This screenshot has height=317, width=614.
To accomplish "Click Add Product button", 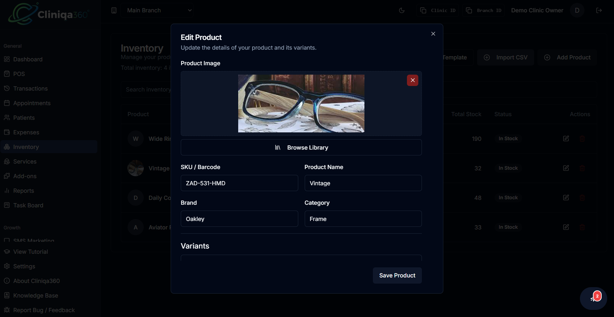I will point(567,57).
